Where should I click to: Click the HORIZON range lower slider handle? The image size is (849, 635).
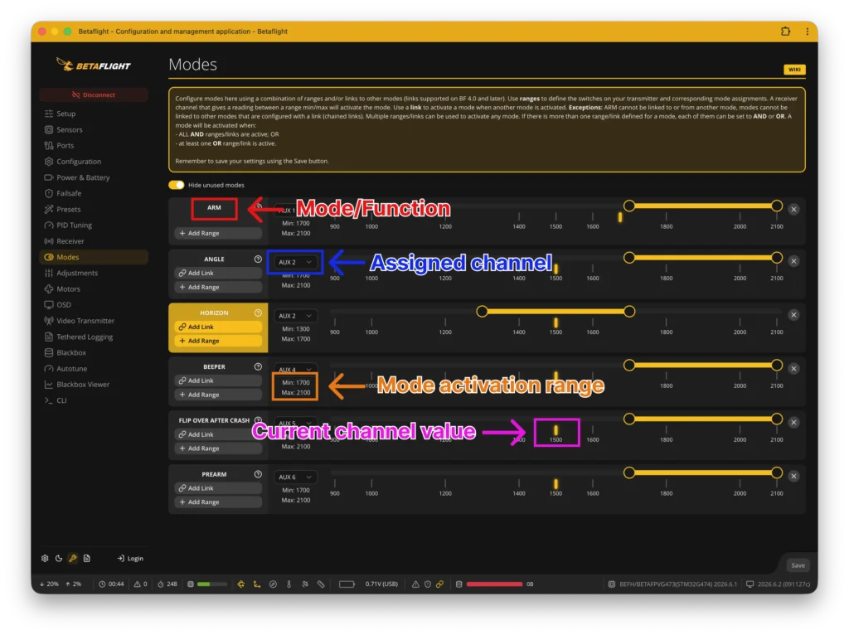pos(482,311)
